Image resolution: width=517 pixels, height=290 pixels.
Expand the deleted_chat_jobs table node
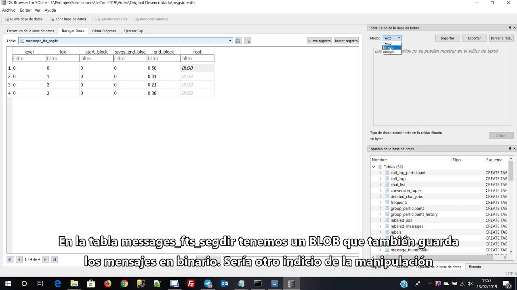(x=380, y=197)
